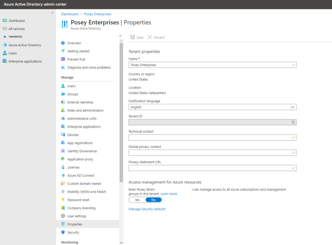Click the Password reset key icon

pos(63,200)
